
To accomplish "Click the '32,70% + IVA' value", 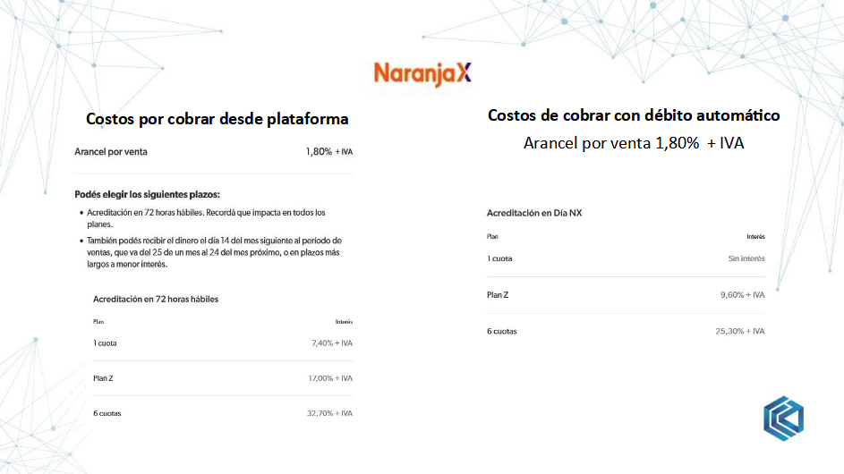I will coord(330,413).
